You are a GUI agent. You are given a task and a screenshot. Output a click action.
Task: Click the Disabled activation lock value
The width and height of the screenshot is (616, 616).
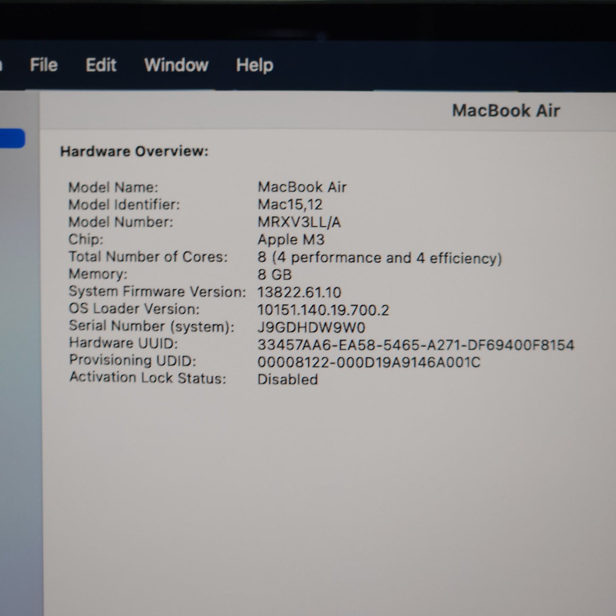click(288, 379)
